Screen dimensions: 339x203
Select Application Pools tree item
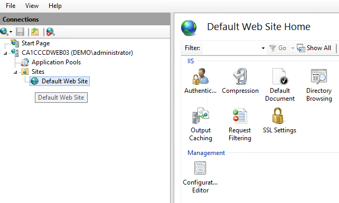coord(56,62)
